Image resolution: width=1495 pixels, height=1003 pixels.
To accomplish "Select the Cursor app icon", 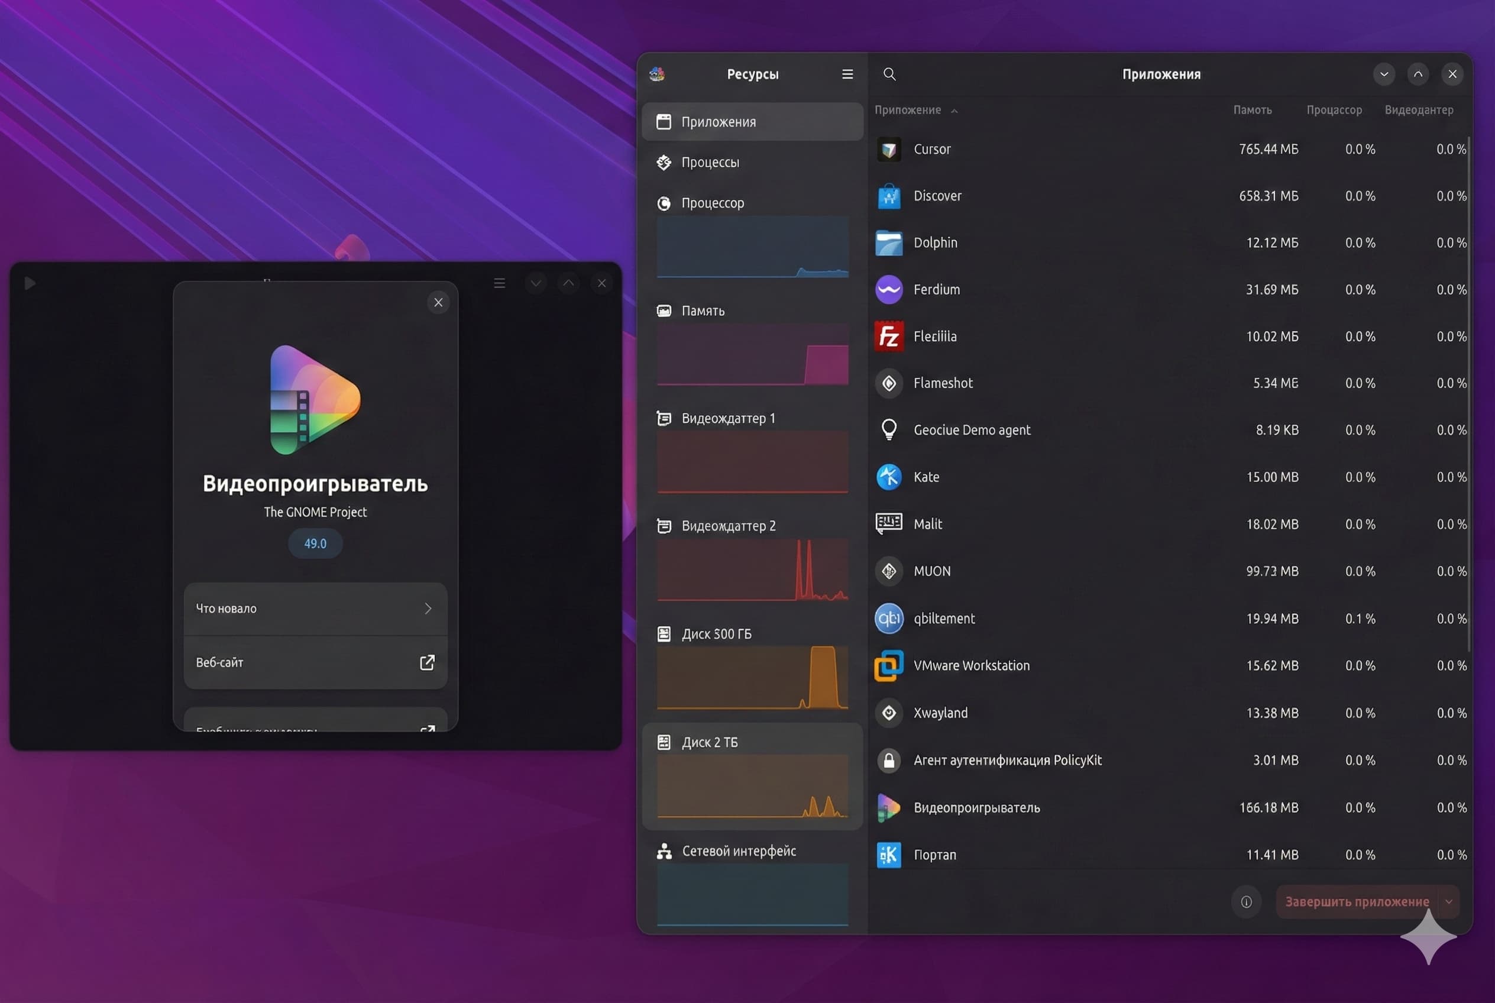I will [889, 149].
